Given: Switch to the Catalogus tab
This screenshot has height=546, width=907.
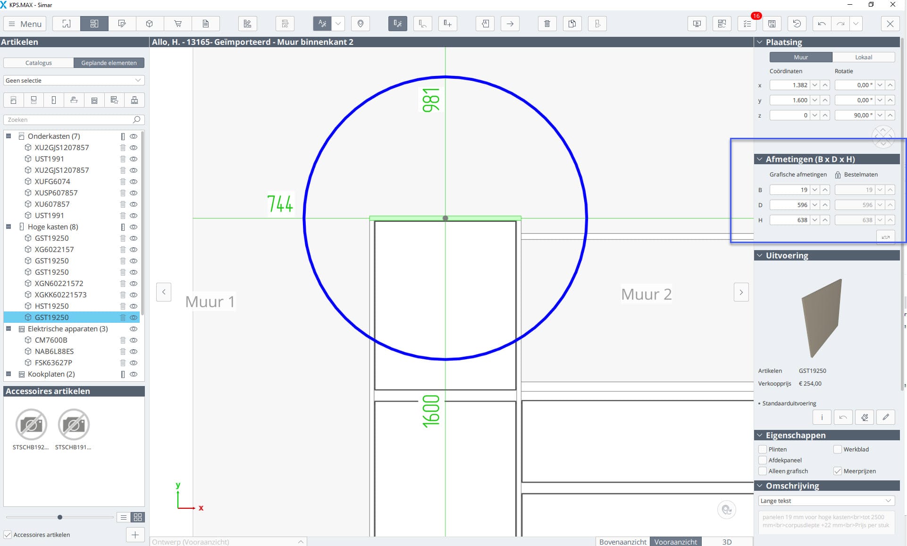Looking at the screenshot, I should point(39,63).
